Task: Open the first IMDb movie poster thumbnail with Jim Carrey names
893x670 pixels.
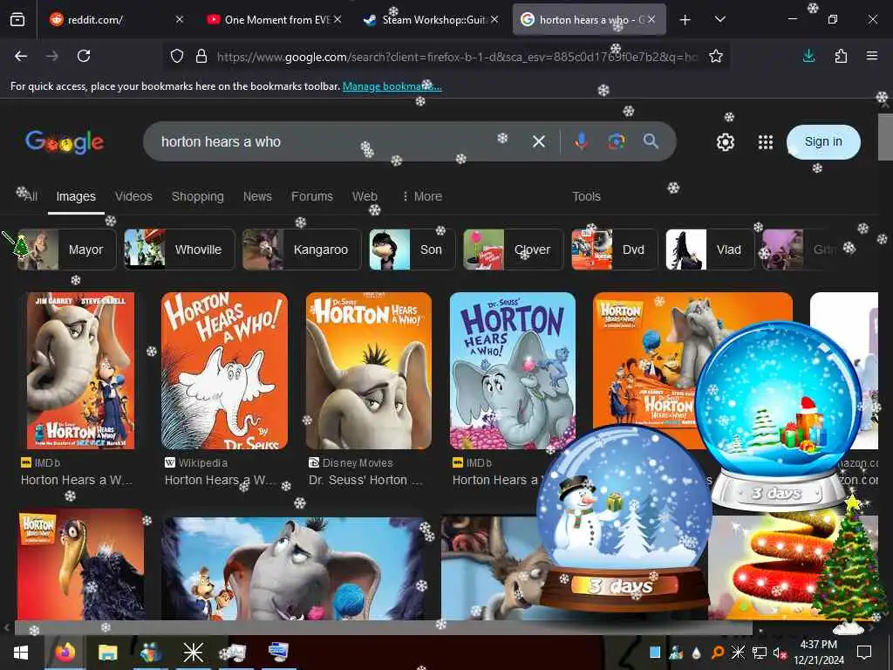Action: [81, 371]
